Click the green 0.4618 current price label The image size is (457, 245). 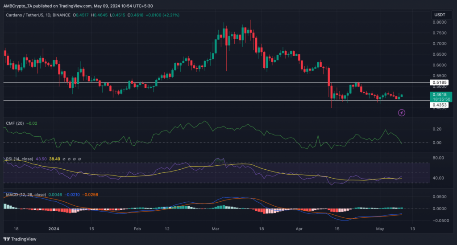441,97
